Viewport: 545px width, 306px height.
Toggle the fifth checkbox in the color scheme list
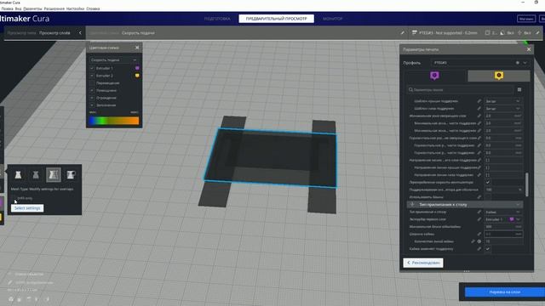[x=92, y=98]
